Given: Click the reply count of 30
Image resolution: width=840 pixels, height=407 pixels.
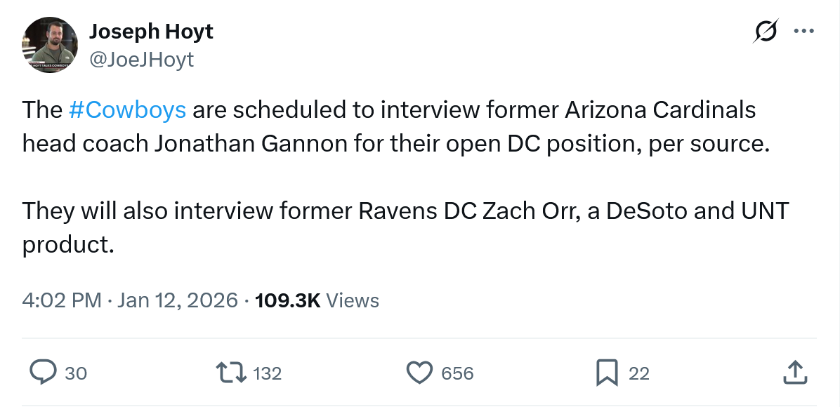Looking at the screenshot, I should (76, 373).
